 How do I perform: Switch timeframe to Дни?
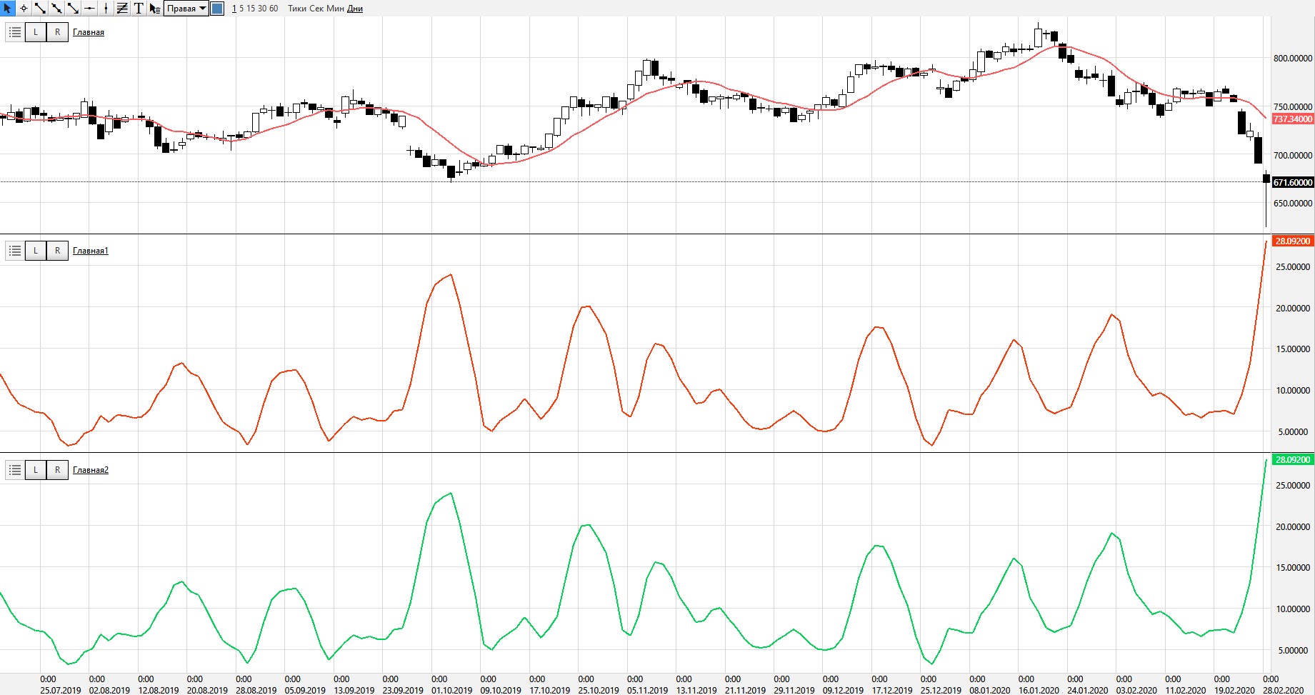coord(355,9)
